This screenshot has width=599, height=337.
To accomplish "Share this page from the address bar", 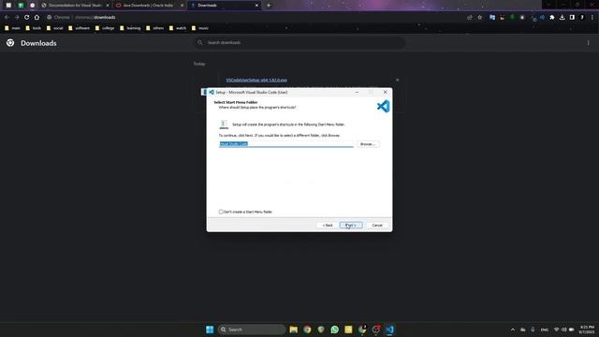I will click(470, 17).
